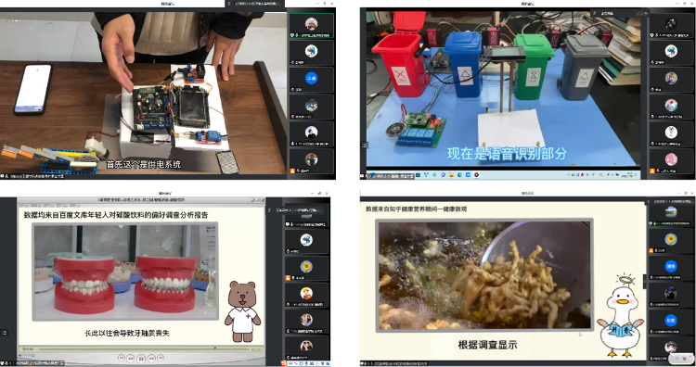
Task: Select Smurf avatar participant in circuit board meeting
Action: [x=311, y=51]
